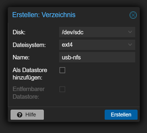Click the Als Datastore hinzufügen label
147x133 pixels.
tap(30, 74)
